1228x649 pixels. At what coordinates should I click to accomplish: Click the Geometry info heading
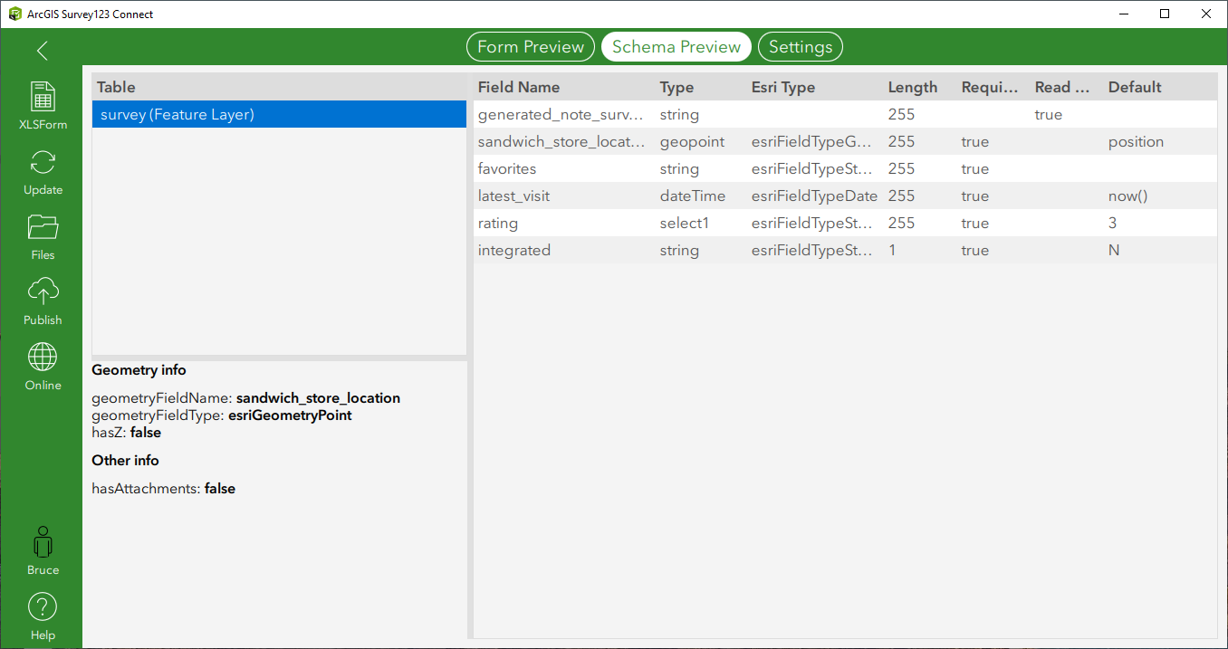pyautogui.click(x=139, y=369)
